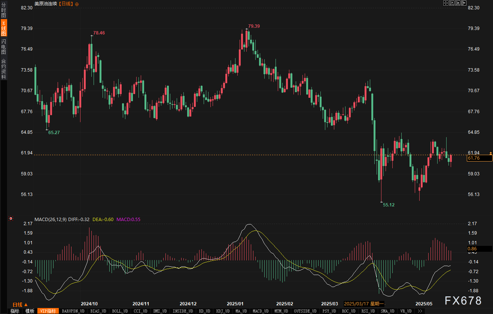Open the 指标 indicator menu at bottom
The image size is (493, 314).
pyautogui.click(x=15, y=311)
